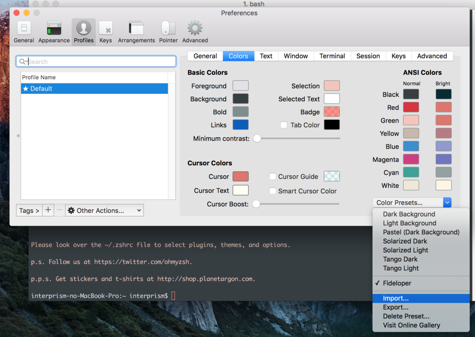
Task: Click the Profile Name column header
Action: [94, 77]
